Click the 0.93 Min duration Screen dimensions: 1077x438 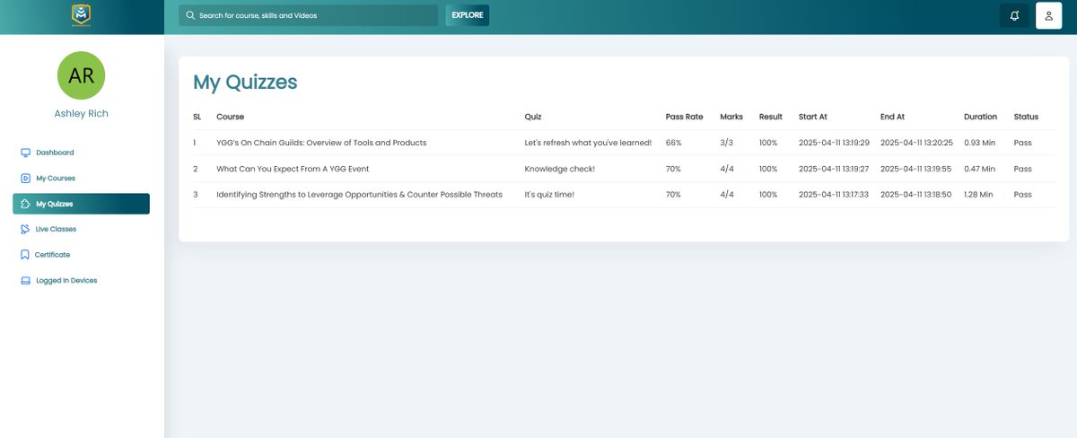coord(979,143)
